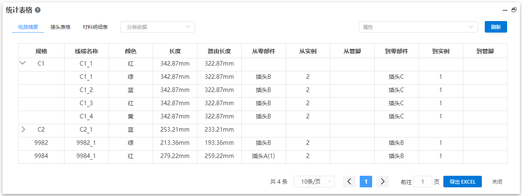Select the 9984_1 cable cell

[x=86, y=156]
